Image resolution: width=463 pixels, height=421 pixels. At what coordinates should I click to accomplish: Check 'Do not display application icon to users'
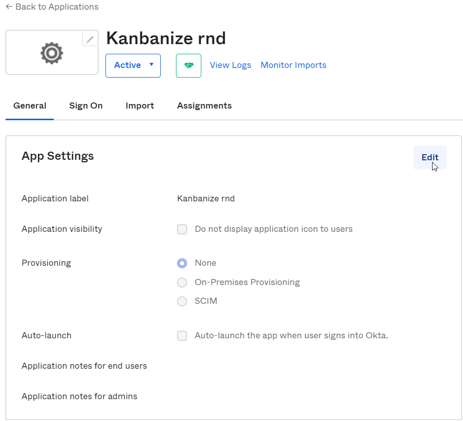point(182,229)
